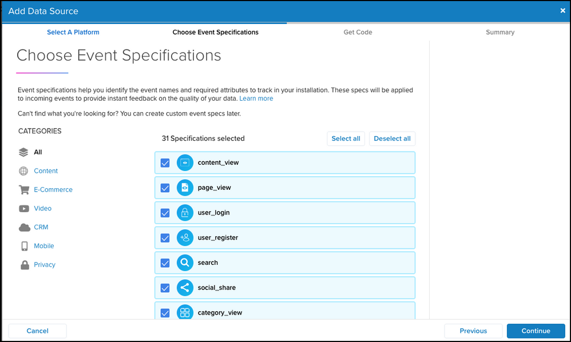Click the category_view grid icon

tap(185, 312)
